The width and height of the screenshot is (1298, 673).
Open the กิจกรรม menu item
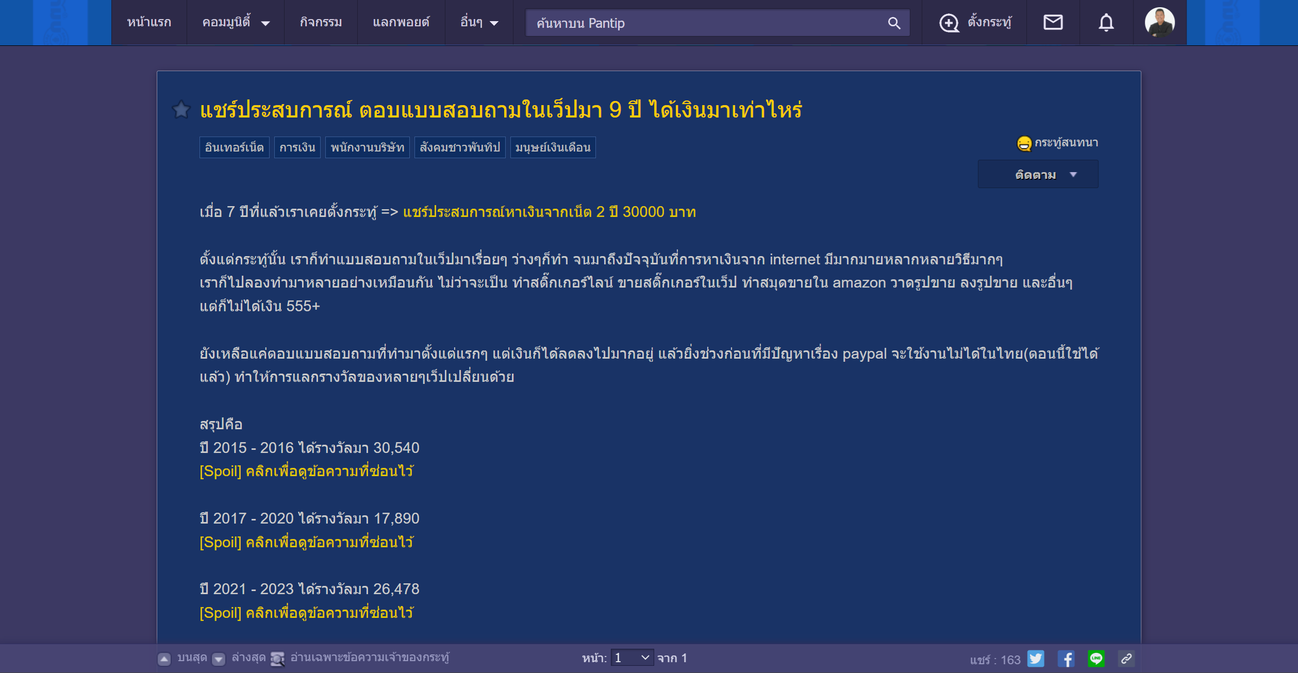[x=321, y=22]
